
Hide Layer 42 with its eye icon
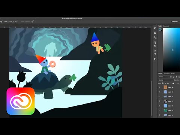tap(159, 96)
